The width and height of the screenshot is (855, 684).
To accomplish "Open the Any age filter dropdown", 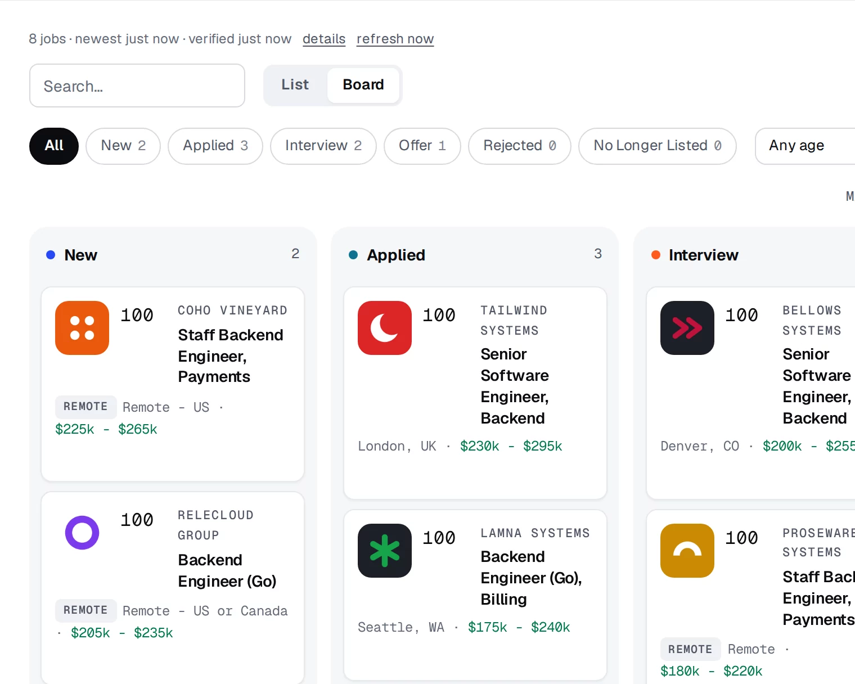I will (x=805, y=146).
